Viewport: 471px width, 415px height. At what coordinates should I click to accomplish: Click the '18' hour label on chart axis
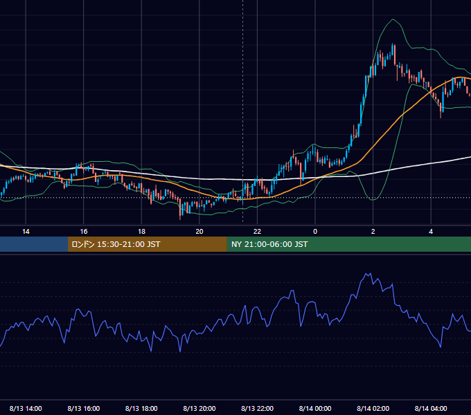tap(141, 232)
